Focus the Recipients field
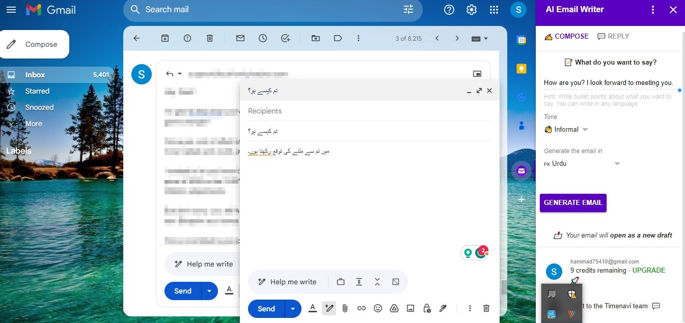This screenshot has height=323, width=685. (369, 111)
